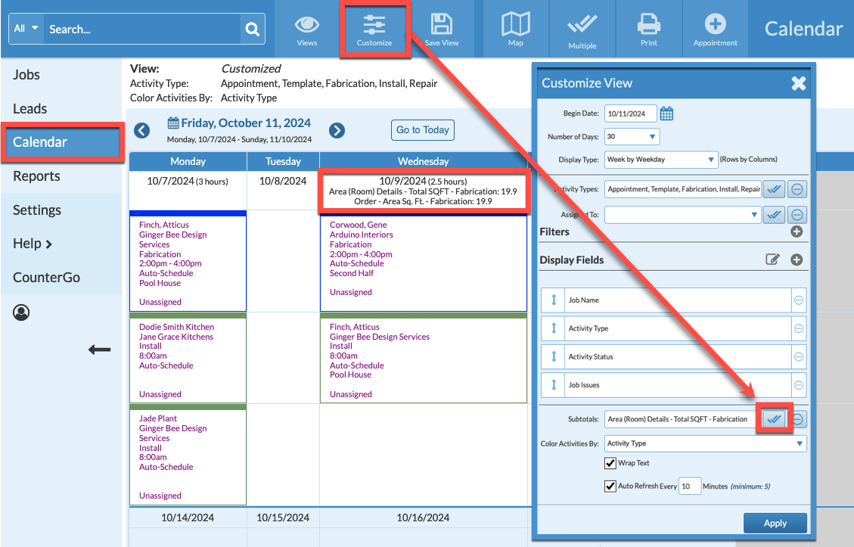854x547 pixels.
Task: Click the search magnifier icon
Action: coord(252,29)
